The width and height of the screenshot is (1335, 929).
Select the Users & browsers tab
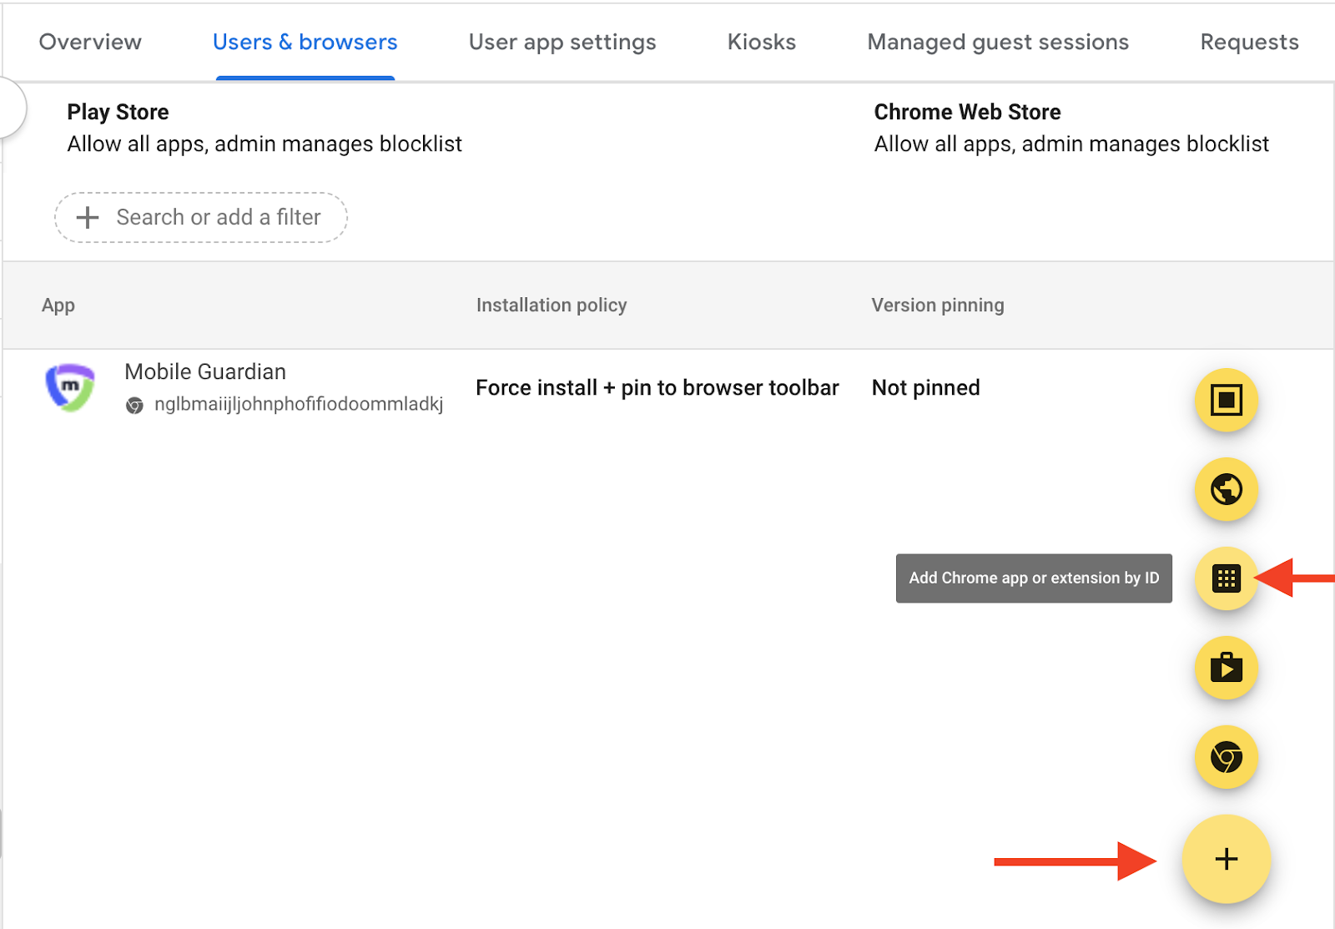point(305,42)
